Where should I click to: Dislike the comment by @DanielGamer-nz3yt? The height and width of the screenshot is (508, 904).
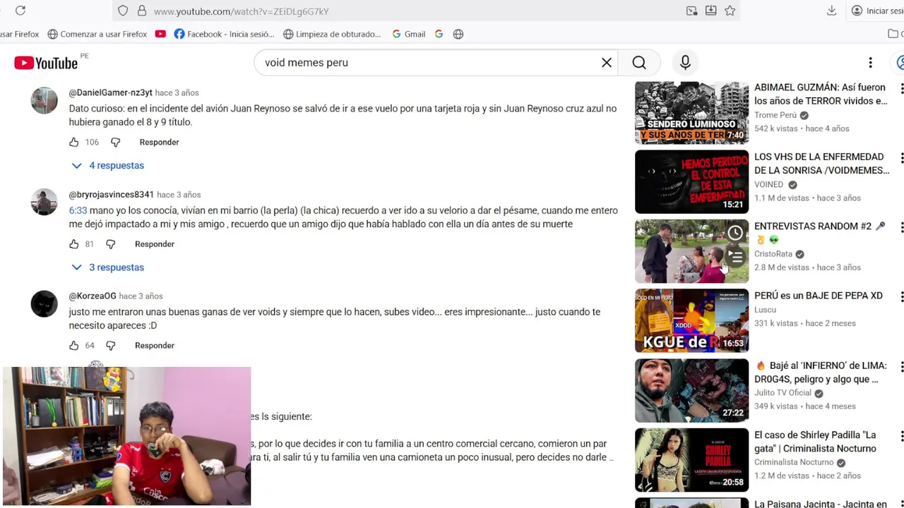point(115,142)
